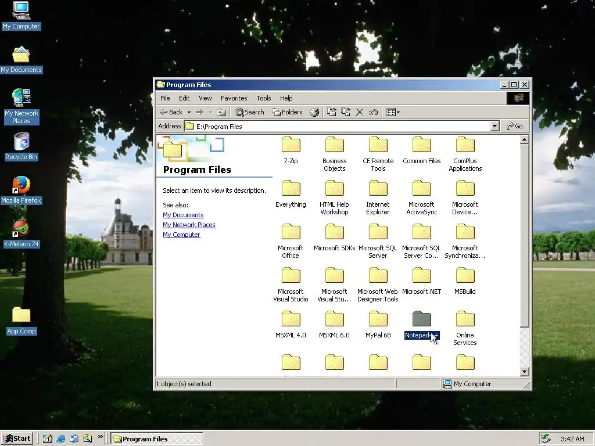Viewport: 595px width, 446px height.
Task: Open the Favorites menu
Action: (234, 98)
